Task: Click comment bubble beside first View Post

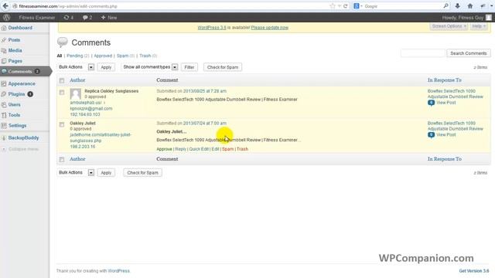Action: 431,103
